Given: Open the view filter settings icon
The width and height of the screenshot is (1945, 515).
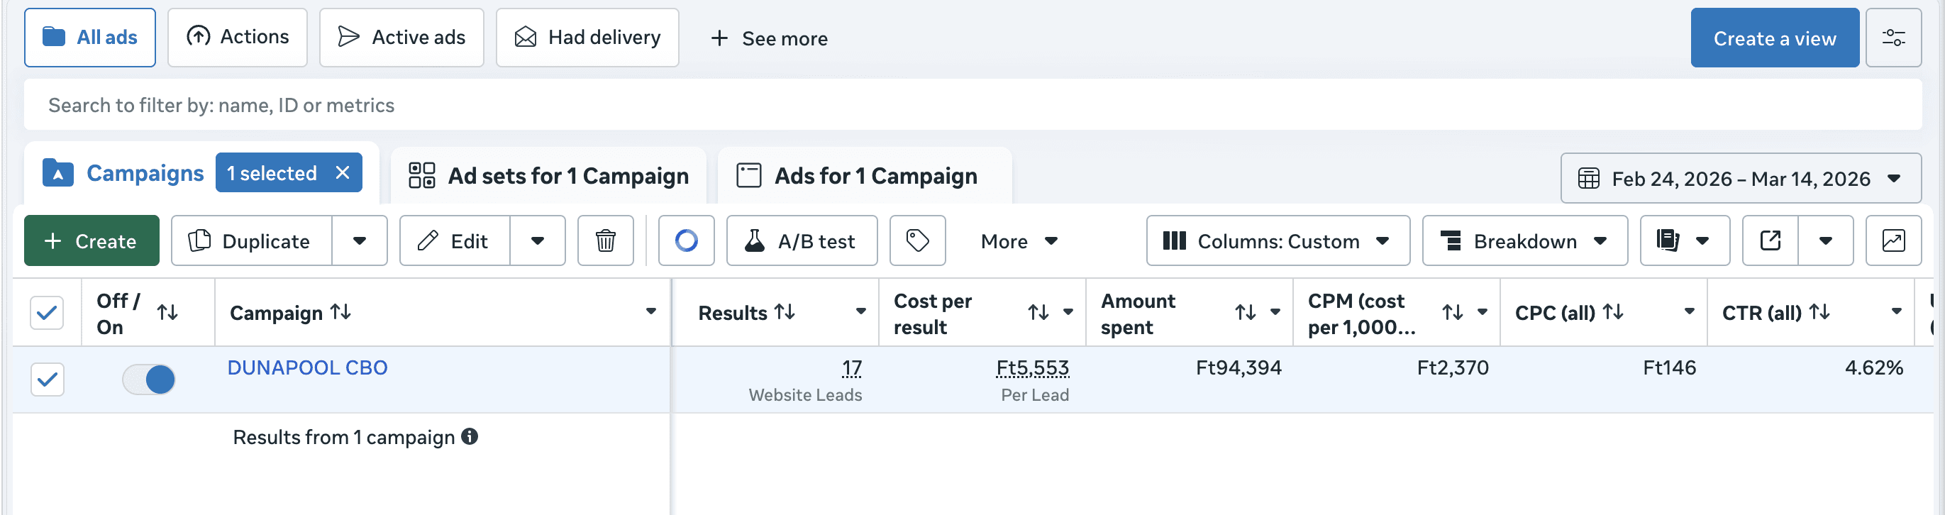Looking at the screenshot, I should [1893, 38].
